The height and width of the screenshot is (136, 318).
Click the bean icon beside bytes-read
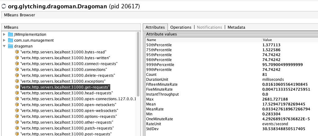click(x=17, y=52)
